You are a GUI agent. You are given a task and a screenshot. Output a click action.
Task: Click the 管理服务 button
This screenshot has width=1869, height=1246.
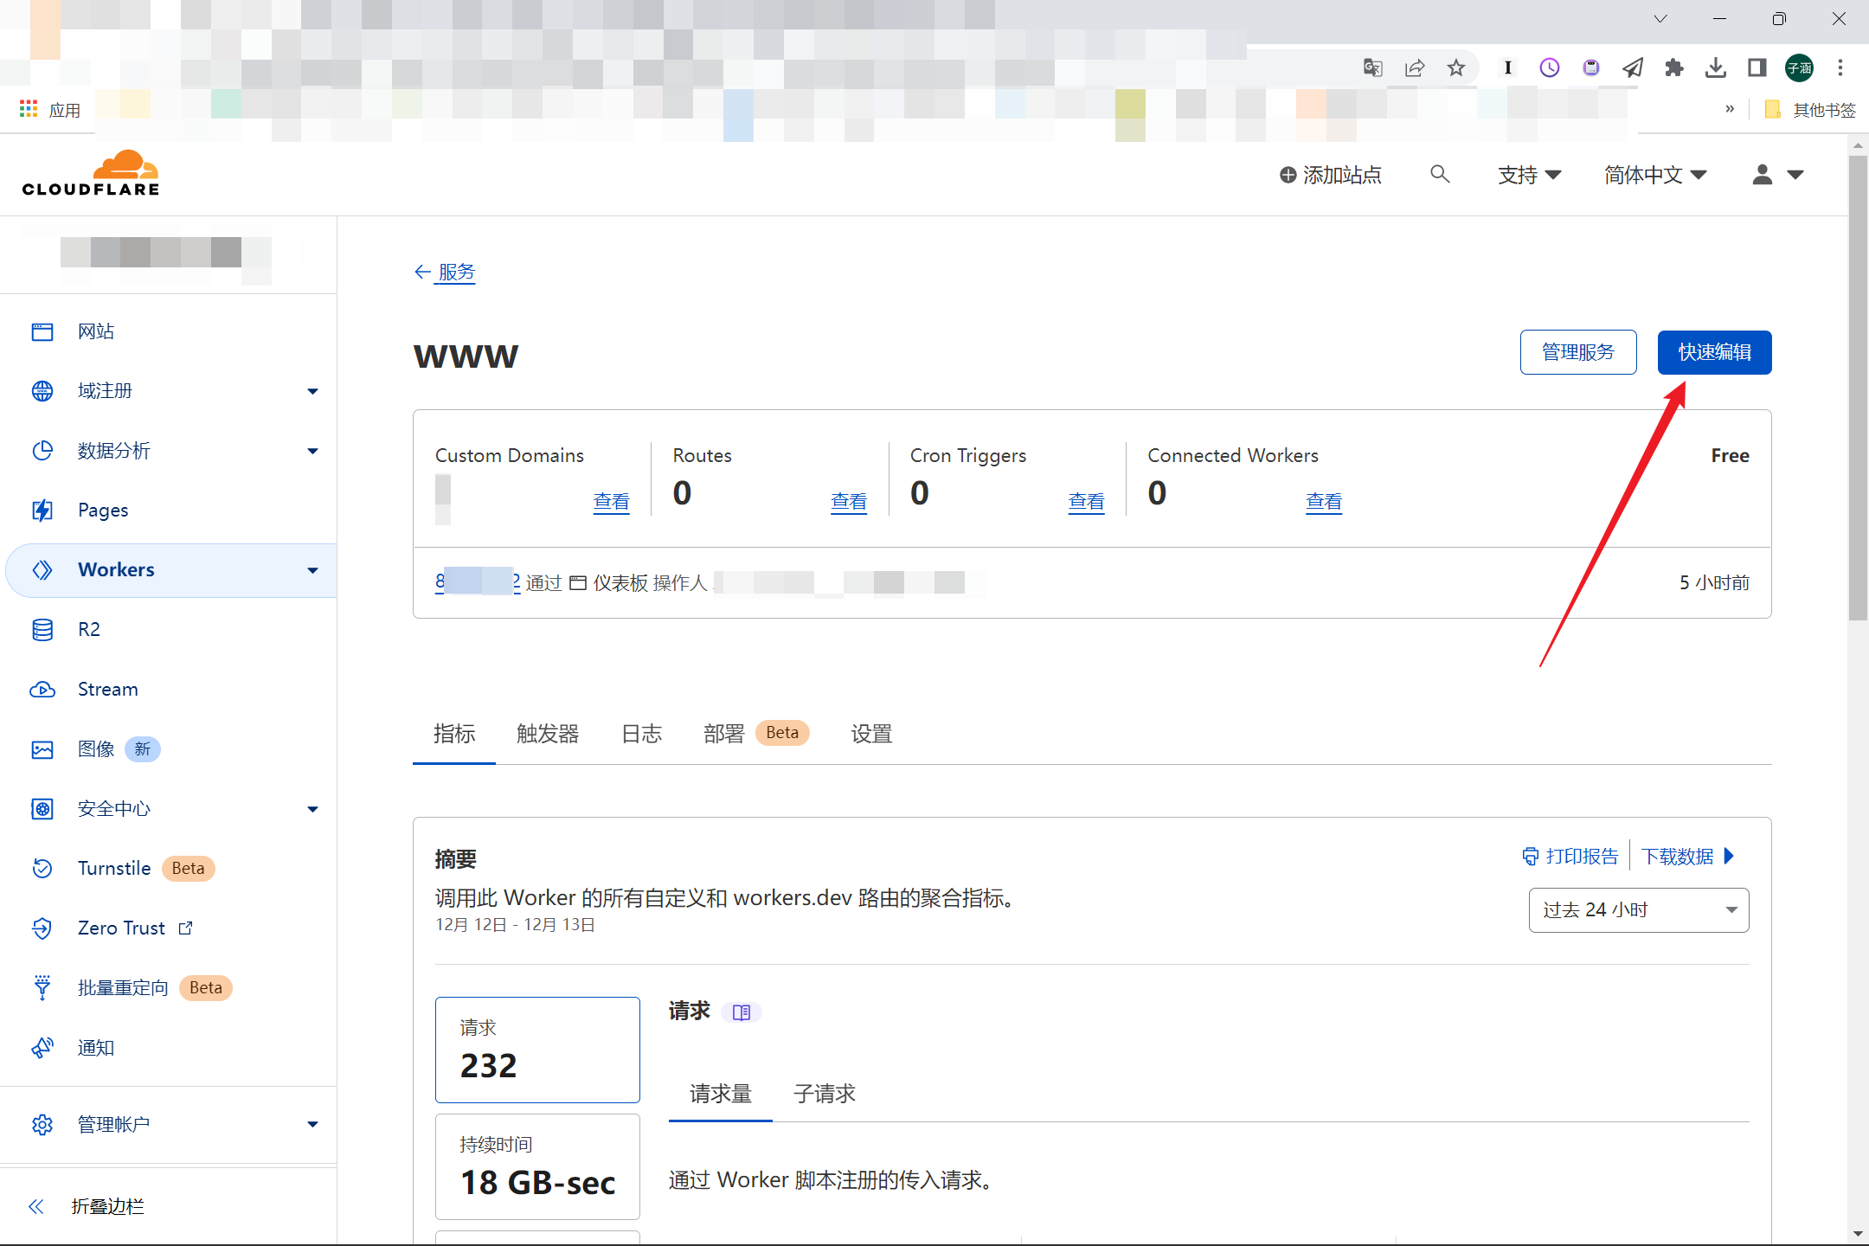[1578, 352]
